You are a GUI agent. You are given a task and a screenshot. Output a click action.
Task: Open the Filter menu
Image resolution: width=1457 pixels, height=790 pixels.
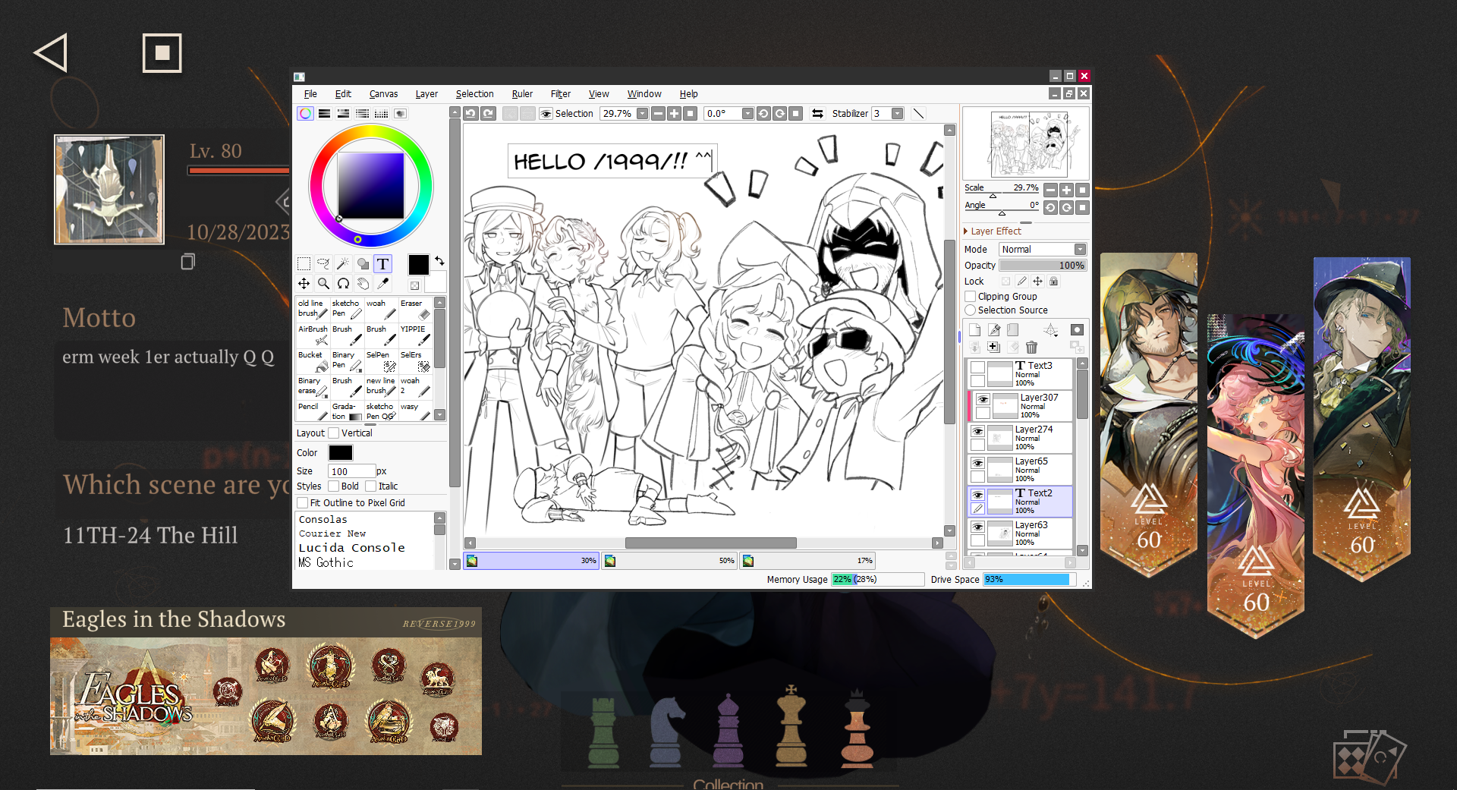(561, 94)
